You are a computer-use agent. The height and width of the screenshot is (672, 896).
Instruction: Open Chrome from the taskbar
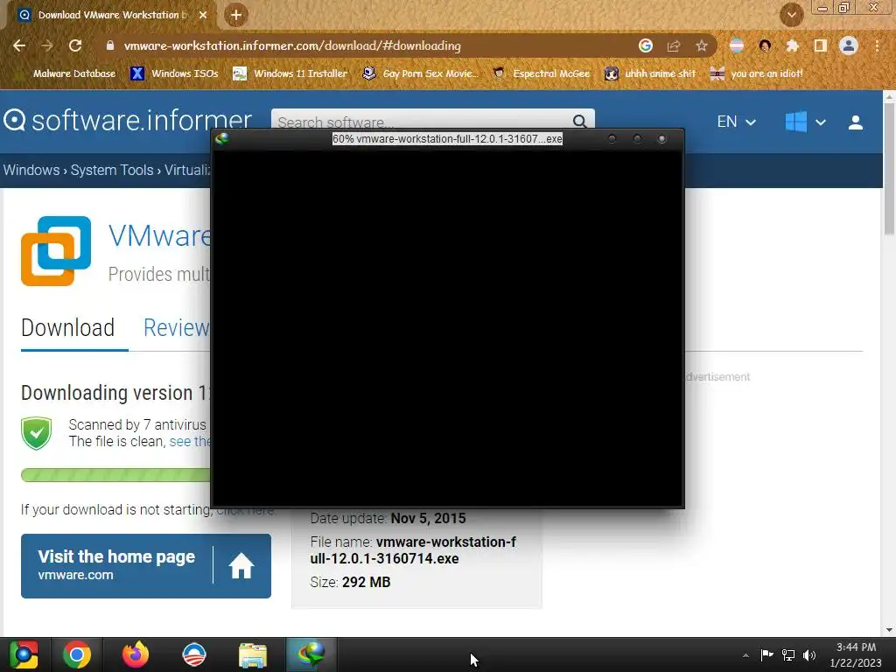point(77,654)
